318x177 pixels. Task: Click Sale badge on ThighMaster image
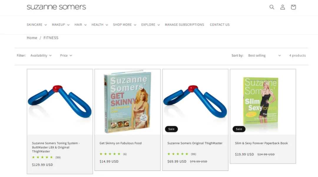[171, 129]
